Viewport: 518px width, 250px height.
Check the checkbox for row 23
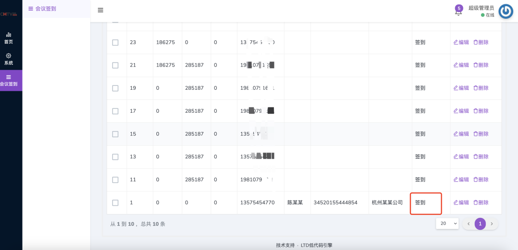pos(115,43)
